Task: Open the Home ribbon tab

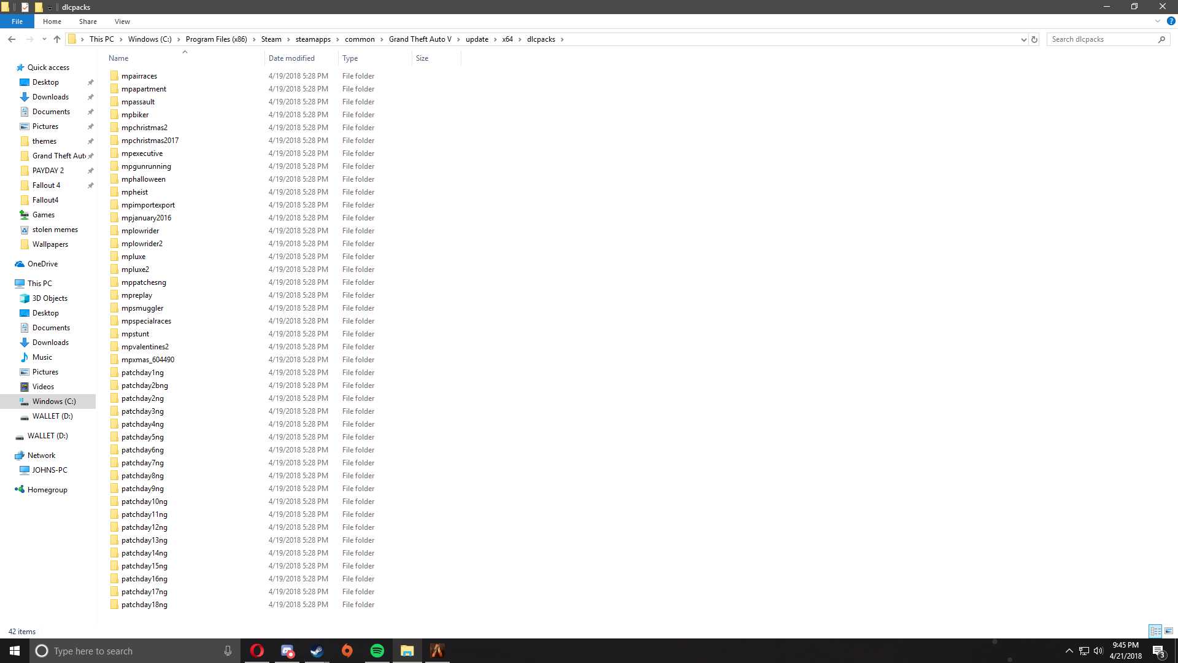Action: click(x=52, y=21)
